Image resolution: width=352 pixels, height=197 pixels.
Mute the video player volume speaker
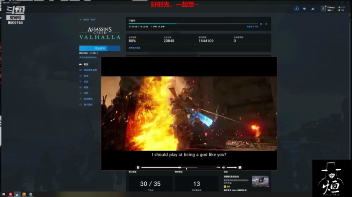coord(223,167)
